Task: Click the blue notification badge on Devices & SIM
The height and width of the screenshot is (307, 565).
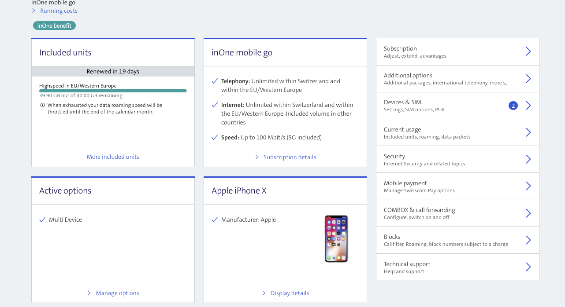Action: (513, 106)
